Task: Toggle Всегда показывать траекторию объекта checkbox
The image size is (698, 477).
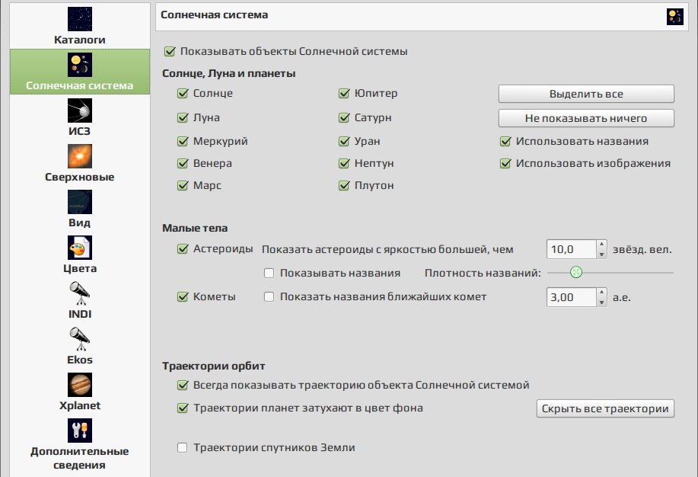Action: click(x=183, y=385)
